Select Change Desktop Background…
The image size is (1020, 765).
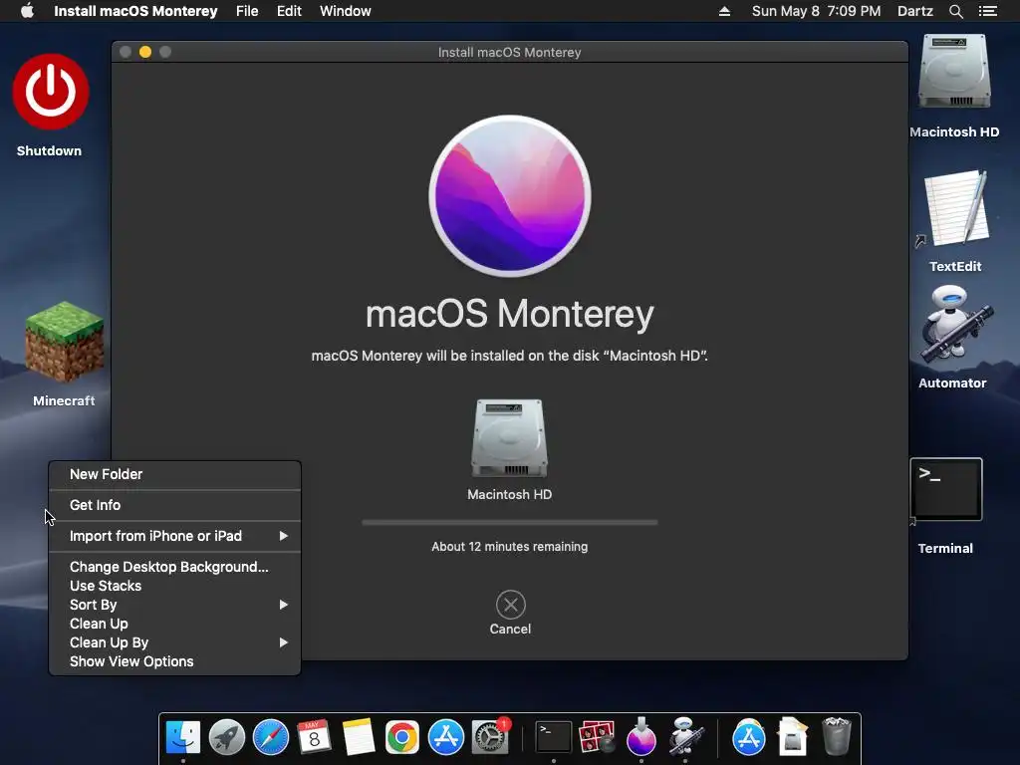click(175, 567)
